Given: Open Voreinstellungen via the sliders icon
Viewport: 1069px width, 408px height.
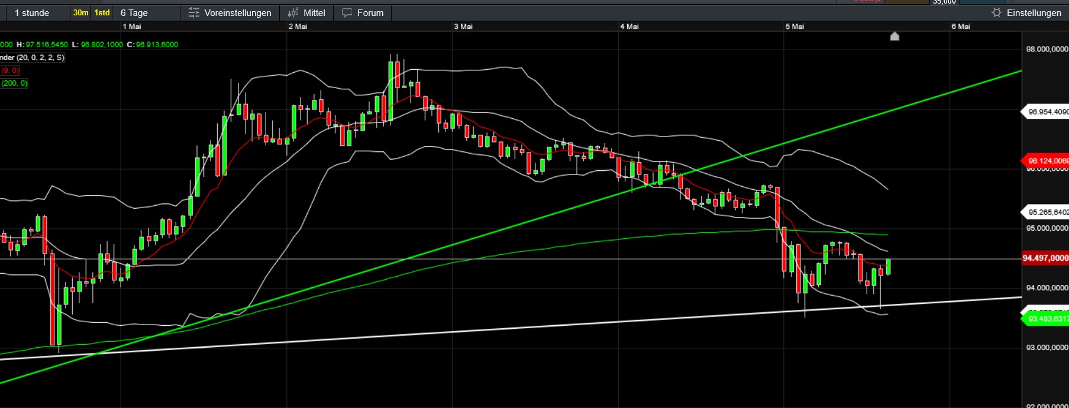Looking at the screenshot, I should pyautogui.click(x=193, y=12).
